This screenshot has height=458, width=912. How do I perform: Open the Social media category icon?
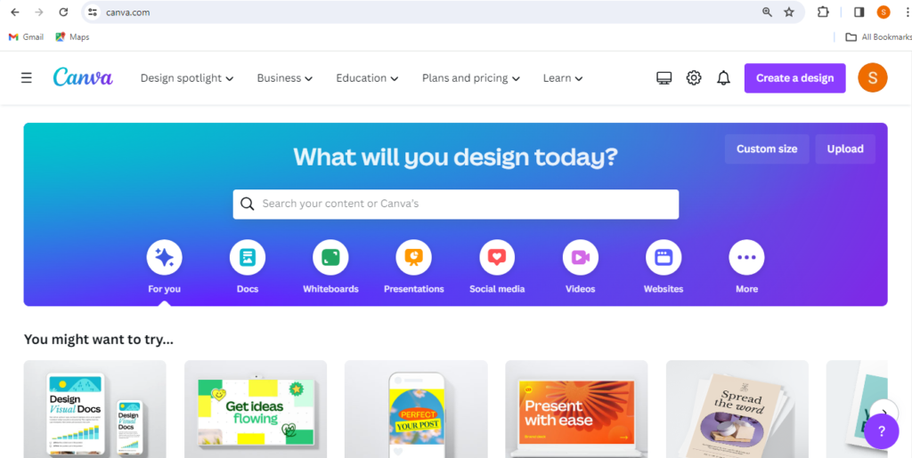pyautogui.click(x=497, y=257)
